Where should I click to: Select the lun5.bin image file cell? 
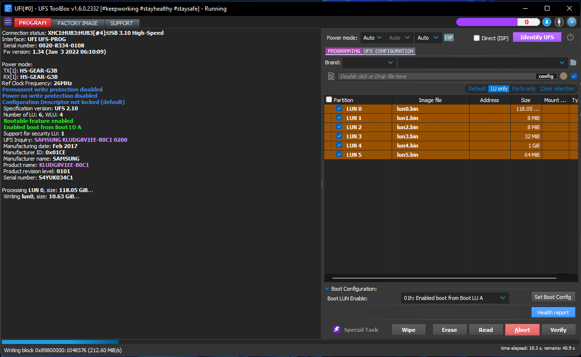[x=430, y=155]
